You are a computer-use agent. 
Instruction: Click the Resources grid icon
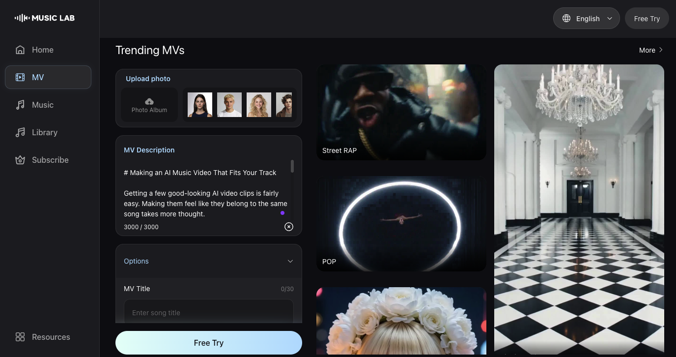coord(20,337)
